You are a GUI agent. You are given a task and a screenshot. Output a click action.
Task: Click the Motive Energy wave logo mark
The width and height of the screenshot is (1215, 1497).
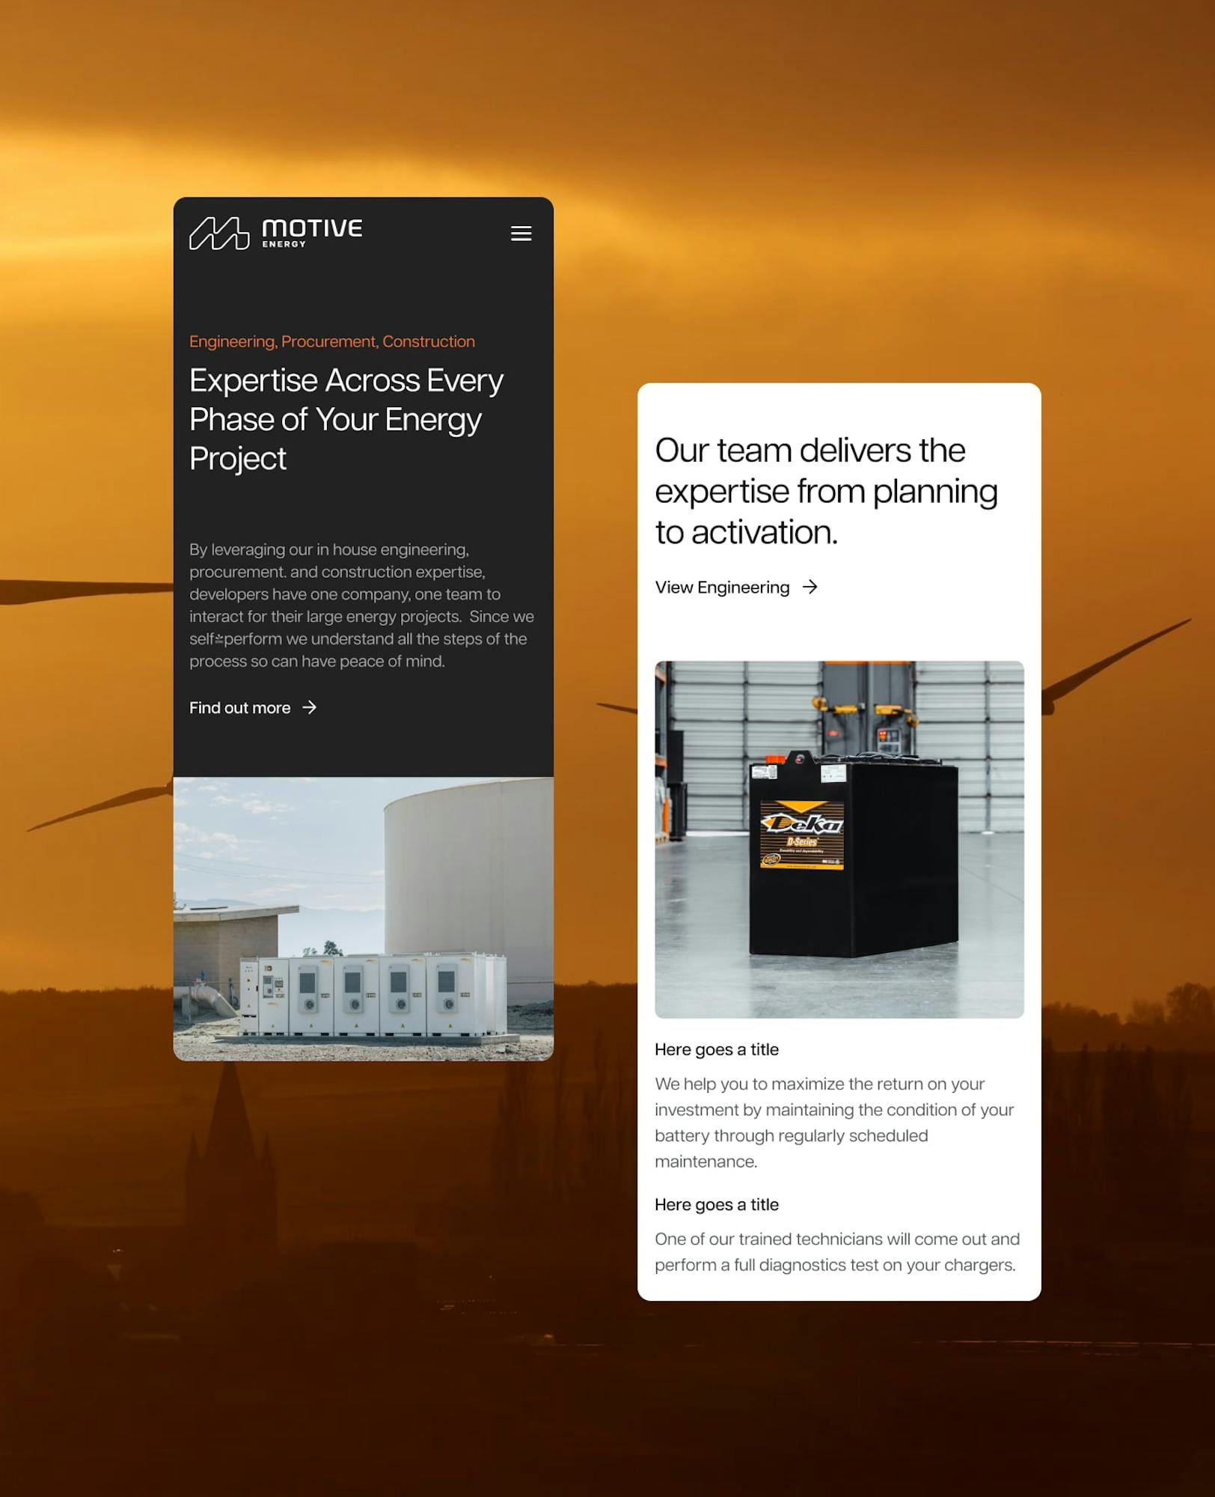click(x=219, y=234)
